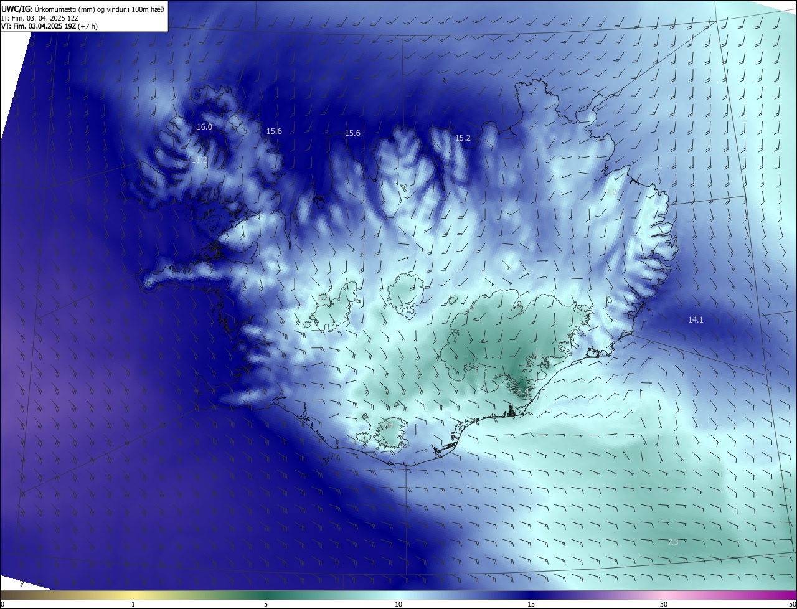Image resolution: width=797 pixels, height=609 pixels.
Task: Pick the yellow color above legend value 1
Action: 133,595
